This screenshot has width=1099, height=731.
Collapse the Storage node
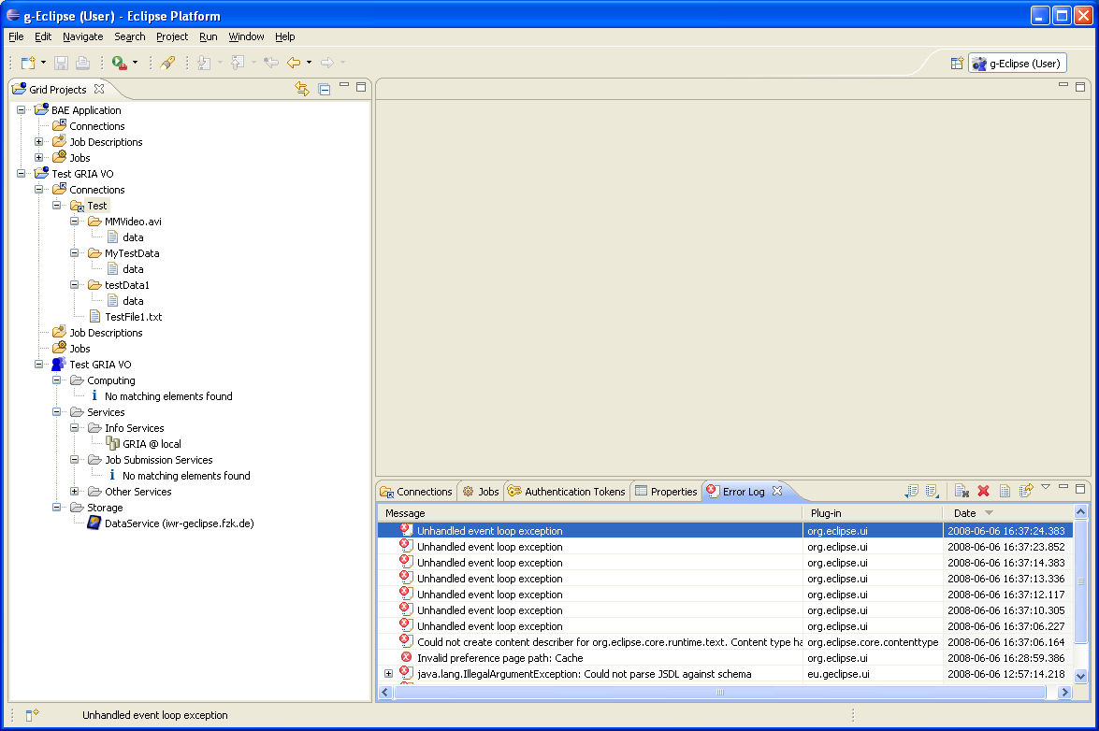pos(57,508)
